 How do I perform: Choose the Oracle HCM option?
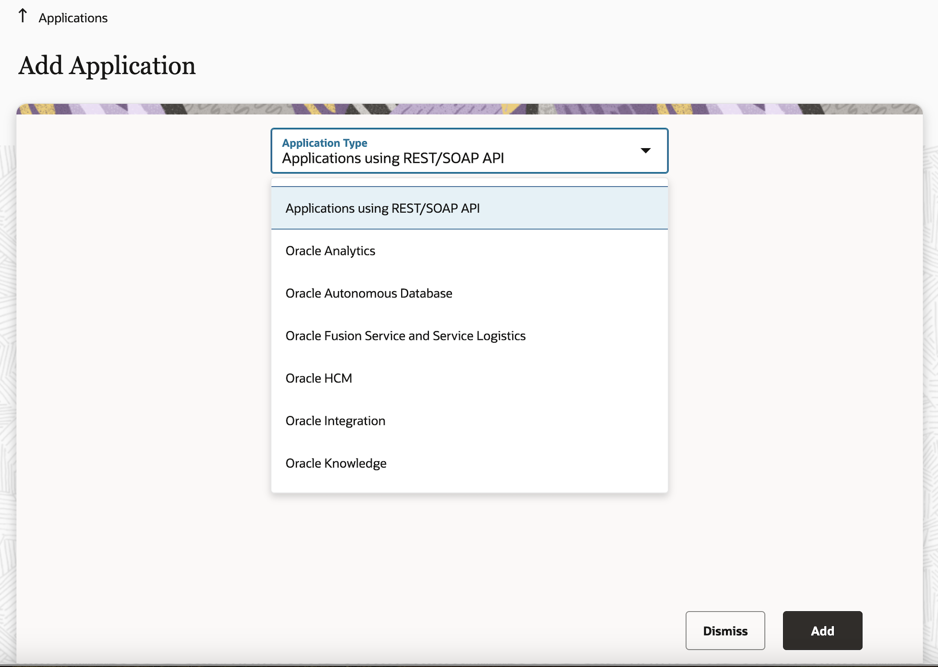click(469, 378)
